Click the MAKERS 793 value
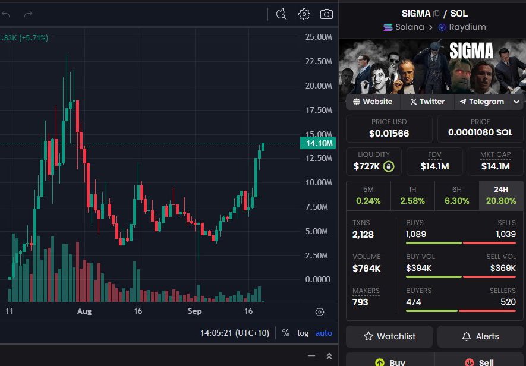The height and width of the screenshot is (366, 526). [x=360, y=302]
